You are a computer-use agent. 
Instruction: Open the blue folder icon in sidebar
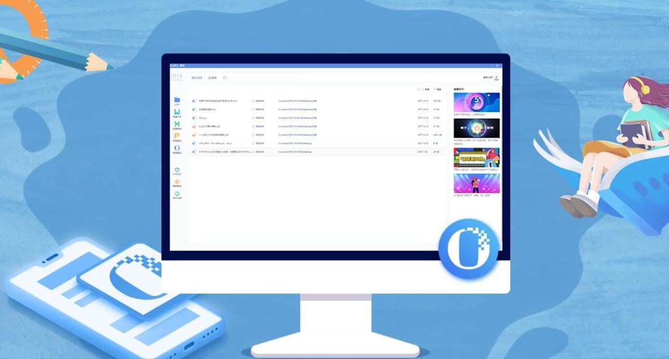point(177,100)
